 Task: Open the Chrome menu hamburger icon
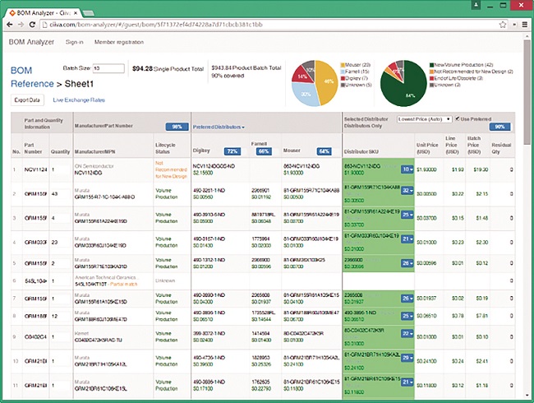525,25
